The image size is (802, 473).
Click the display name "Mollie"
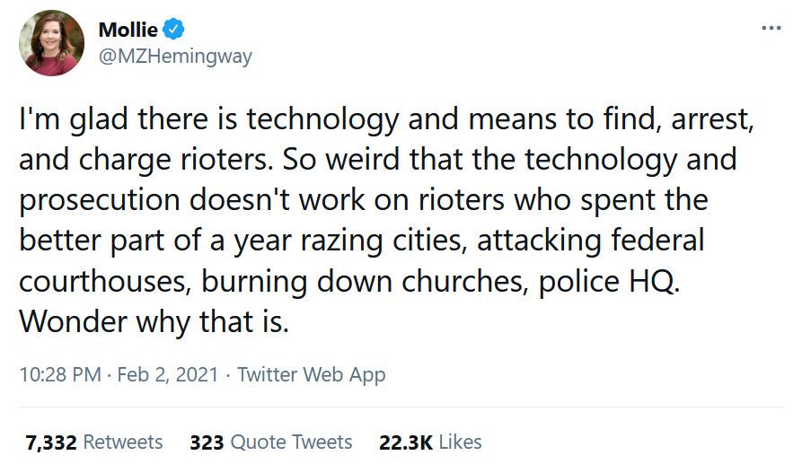click(x=128, y=30)
